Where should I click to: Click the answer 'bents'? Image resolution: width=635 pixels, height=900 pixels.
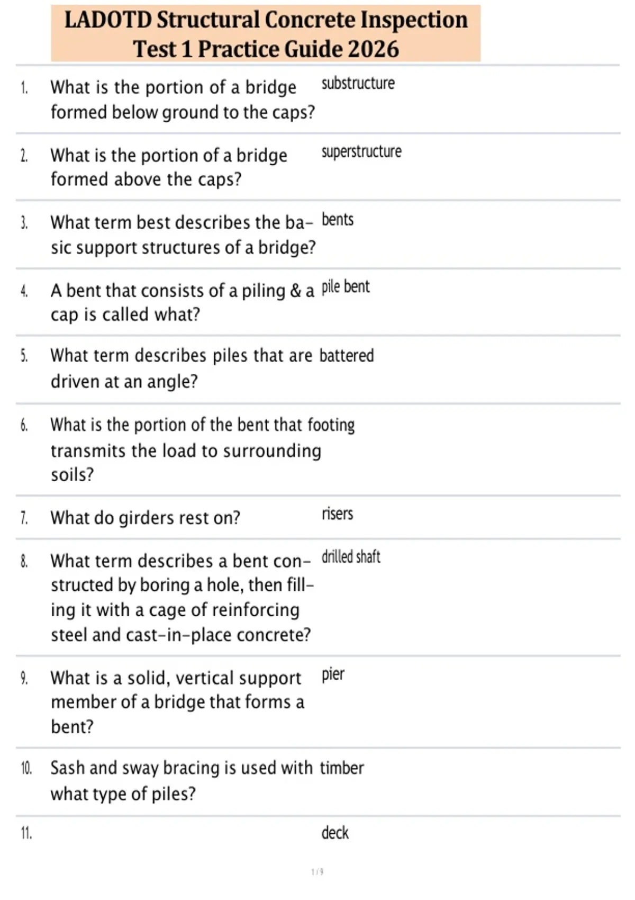pyautogui.click(x=338, y=219)
